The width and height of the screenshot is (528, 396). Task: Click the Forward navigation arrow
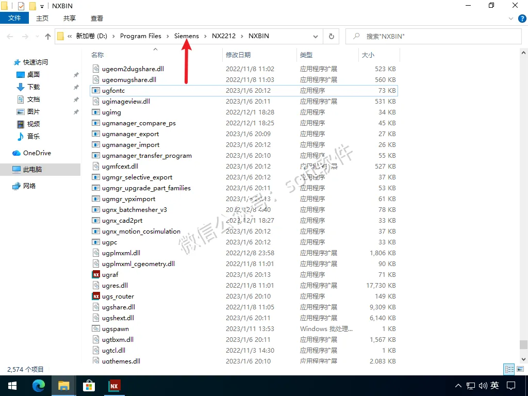pyautogui.click(x=25, y=37)
